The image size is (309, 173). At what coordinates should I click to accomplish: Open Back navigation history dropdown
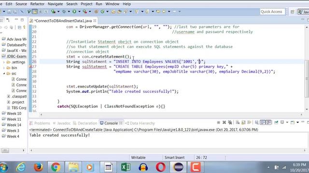169,12
